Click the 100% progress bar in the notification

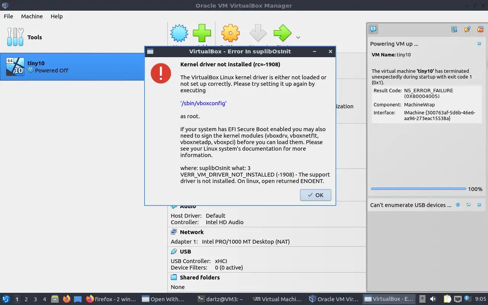click(418, 189)
